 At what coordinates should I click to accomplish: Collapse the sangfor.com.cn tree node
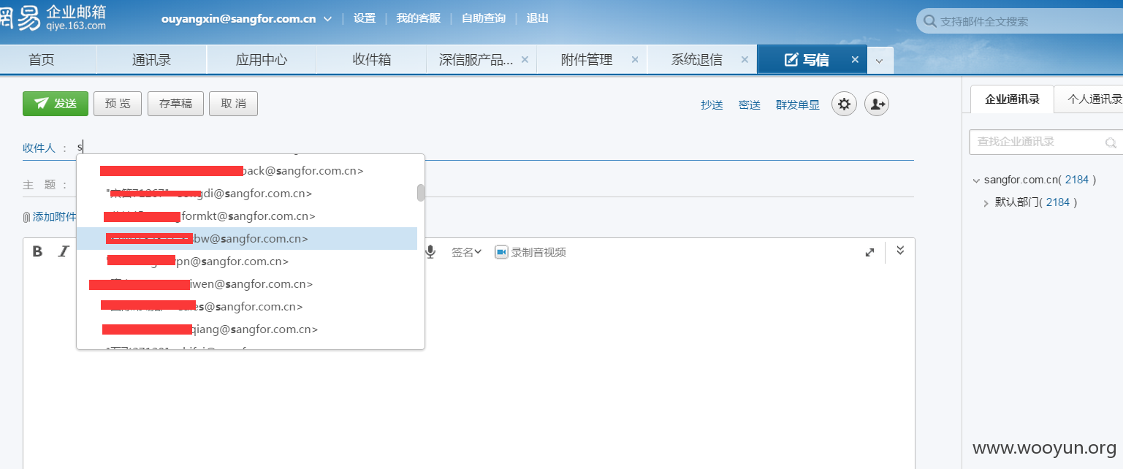pyautogui.click(x=976, y=180)
